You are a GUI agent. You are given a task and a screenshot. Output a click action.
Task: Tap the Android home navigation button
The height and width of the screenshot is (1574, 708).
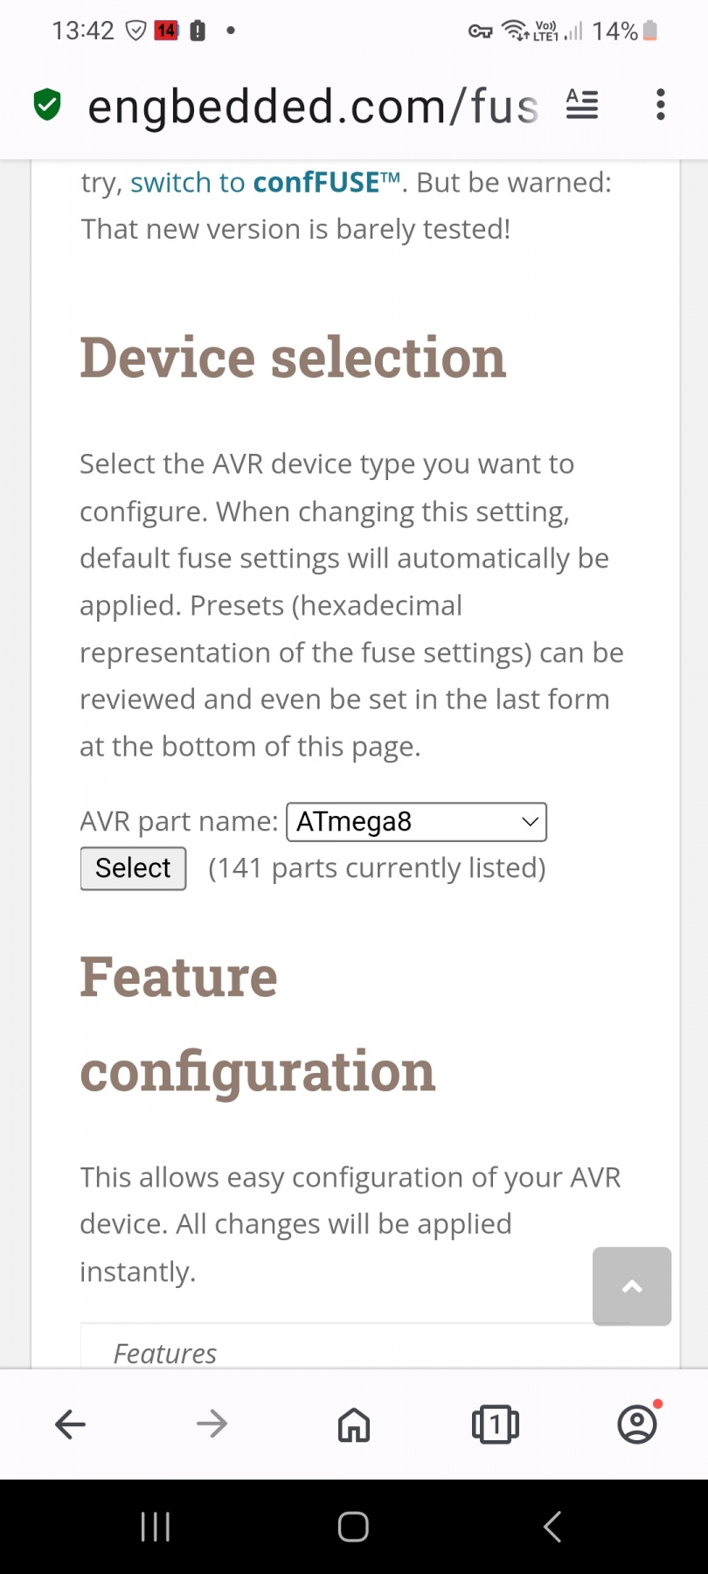coord(353,1527)
